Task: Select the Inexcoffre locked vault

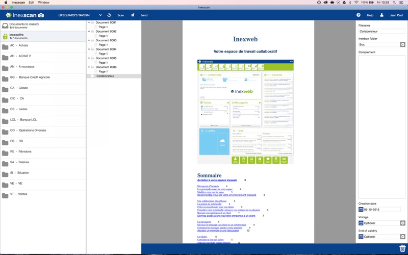Action: coord(43,36)
